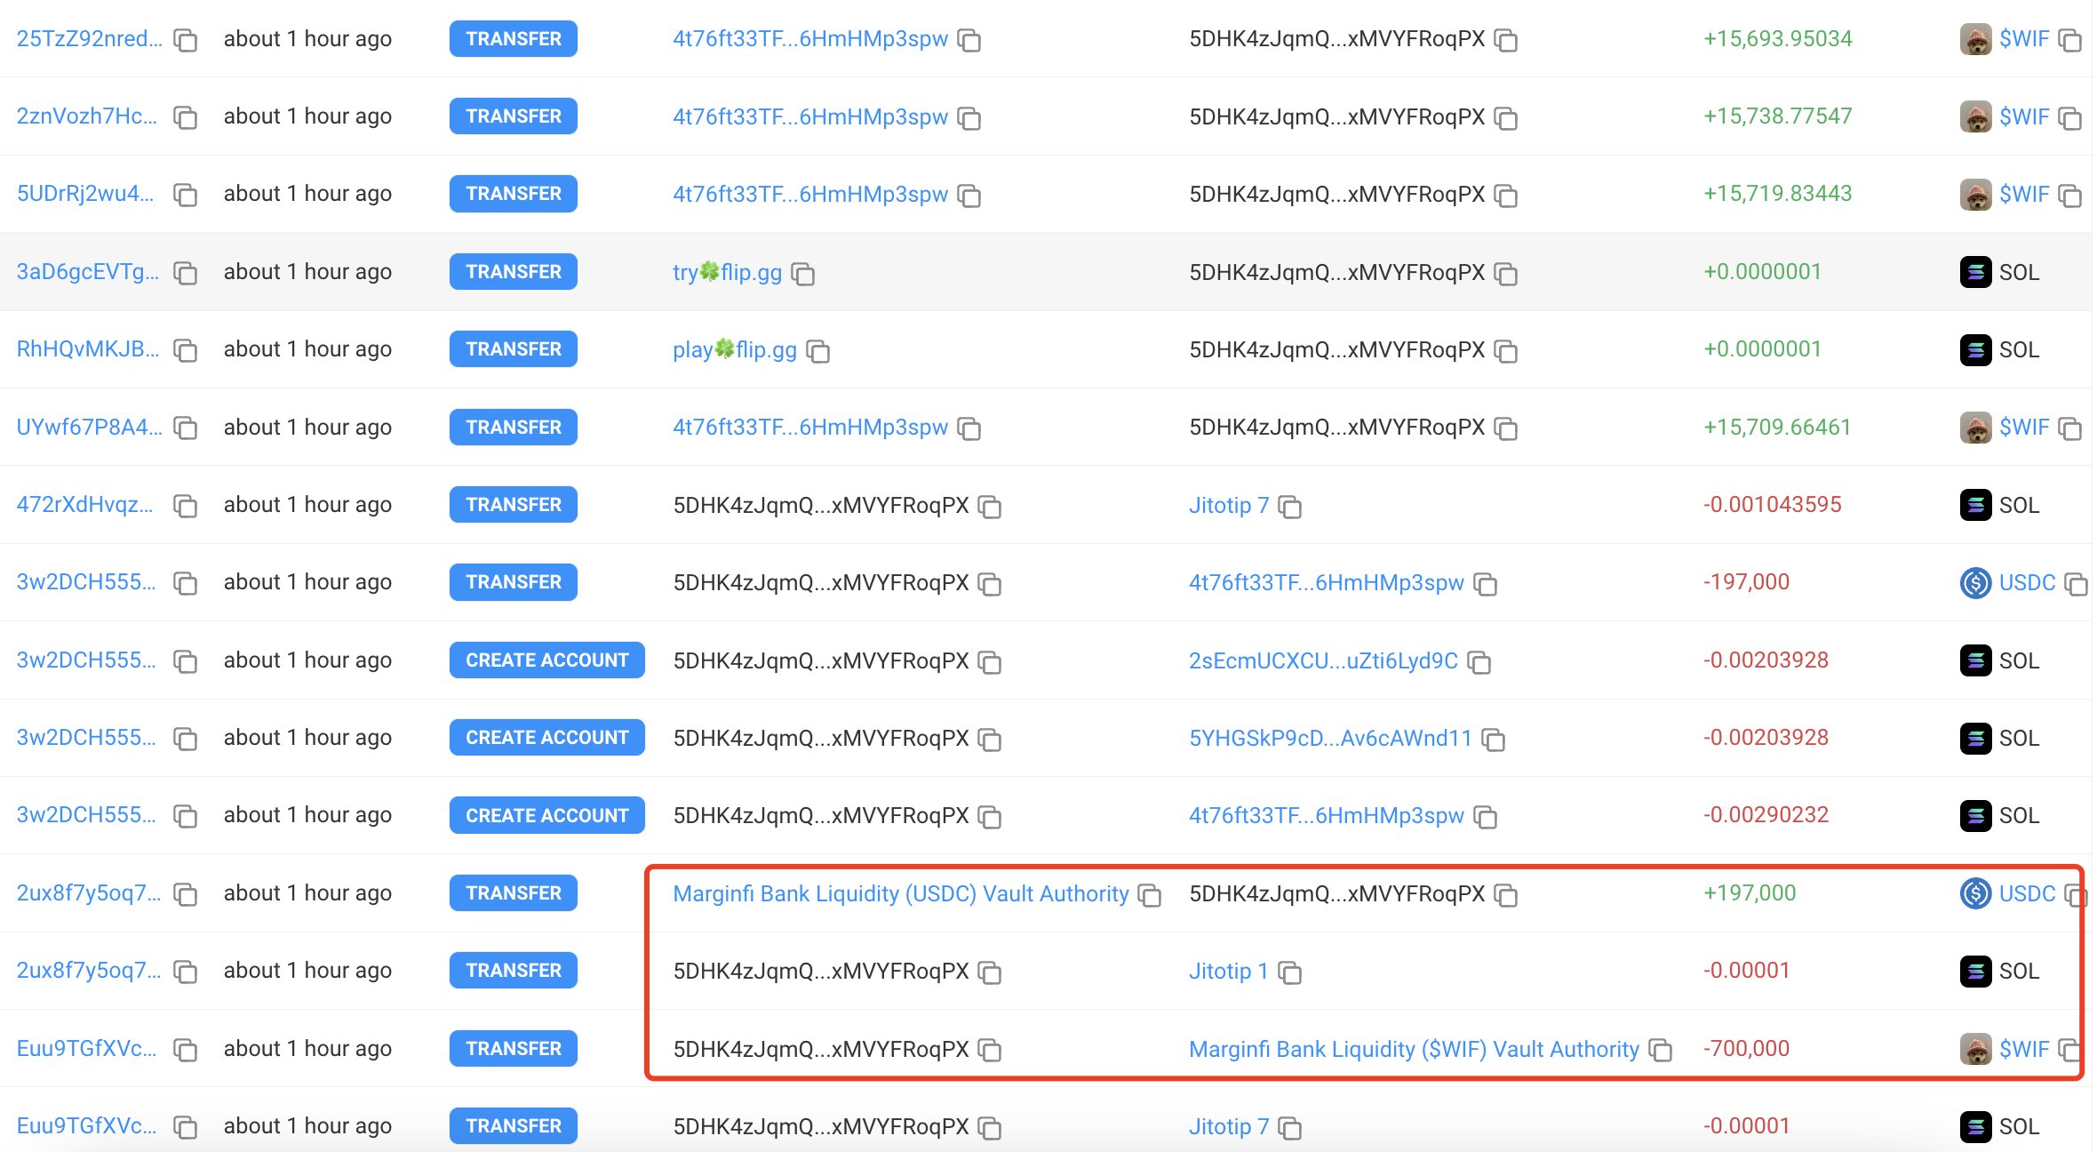The height and width of the screenshot is (1152, 2097).
Task: Copy the 472rXdHvqz signature hash
Action: pyautogui.click(x=185, y=506)
